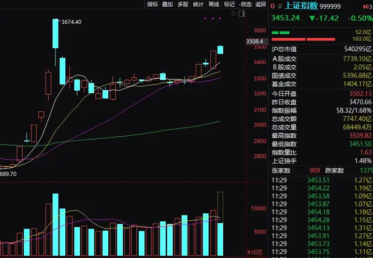Select the tick row priced 3453.58
The height and width of the screenshot is (258, 373).
click(x=321, y=196)
